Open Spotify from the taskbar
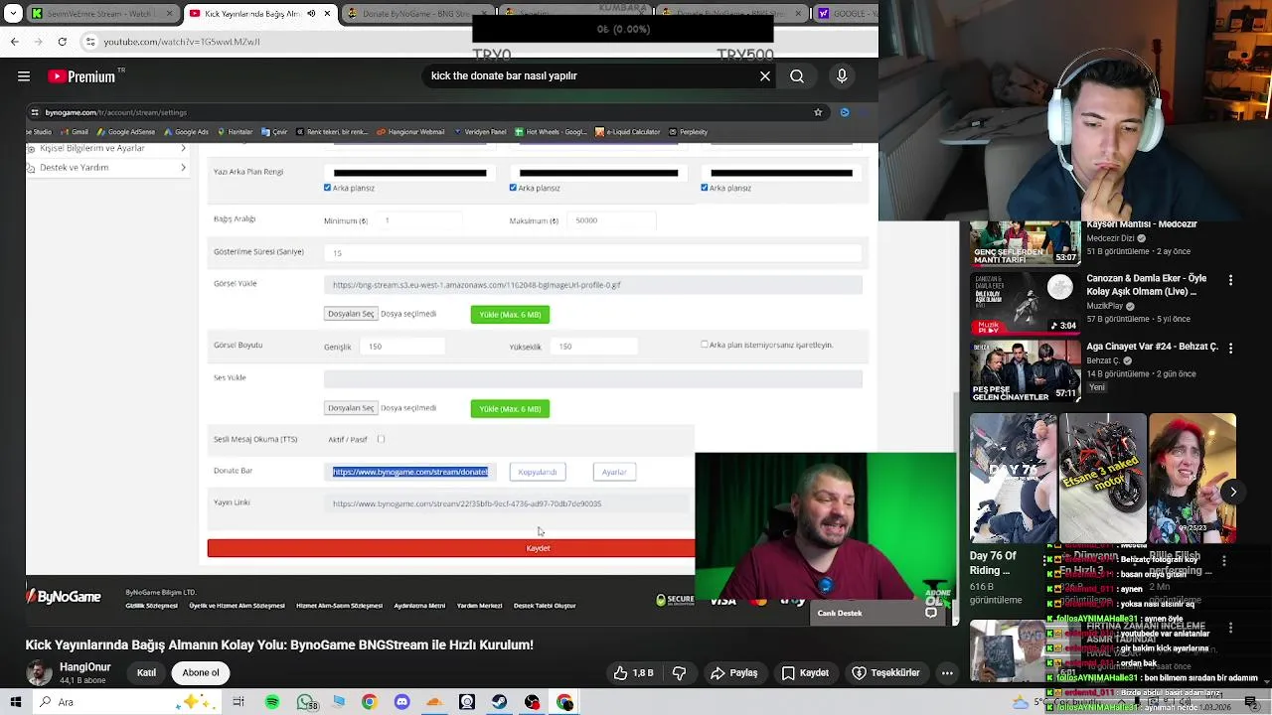Image resolution: width=1272 pixels, height=715 pixels. point(272,702)
